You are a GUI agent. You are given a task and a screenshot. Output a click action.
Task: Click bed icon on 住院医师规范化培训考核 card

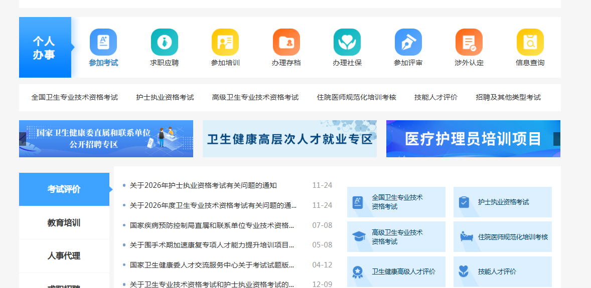(466, 237)
